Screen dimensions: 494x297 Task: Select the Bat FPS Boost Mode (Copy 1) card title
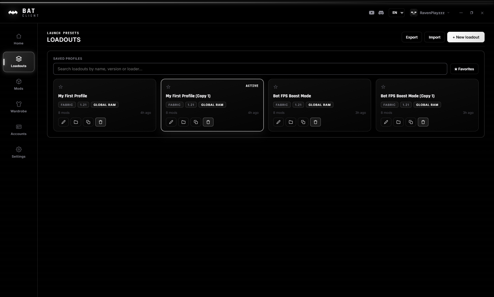point(408,96)
